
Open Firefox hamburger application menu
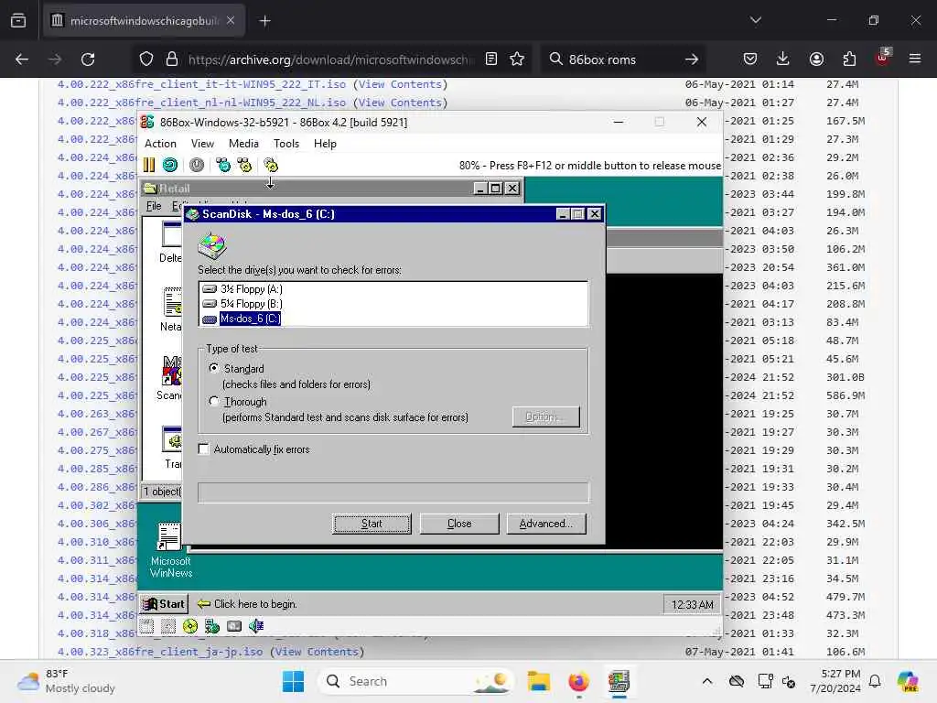coord(915,59)
